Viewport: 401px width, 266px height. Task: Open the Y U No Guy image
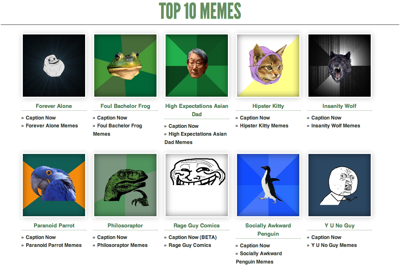[340, 185]
